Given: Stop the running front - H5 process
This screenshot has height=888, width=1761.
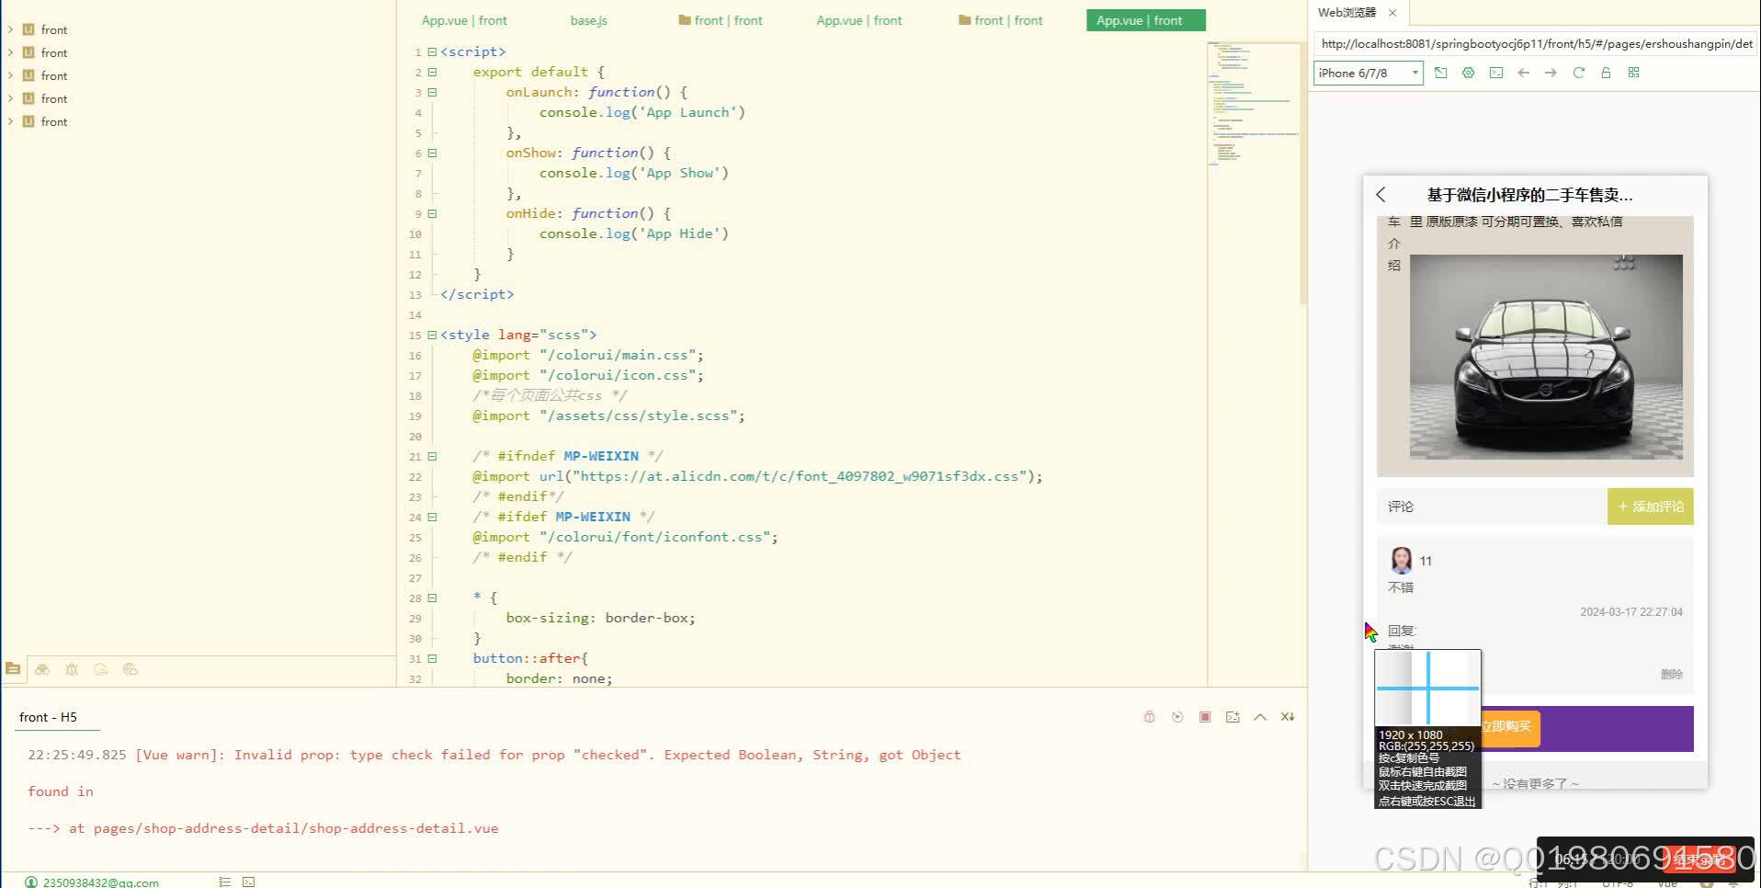Looking at the screenshot, I should point(1205,717).
